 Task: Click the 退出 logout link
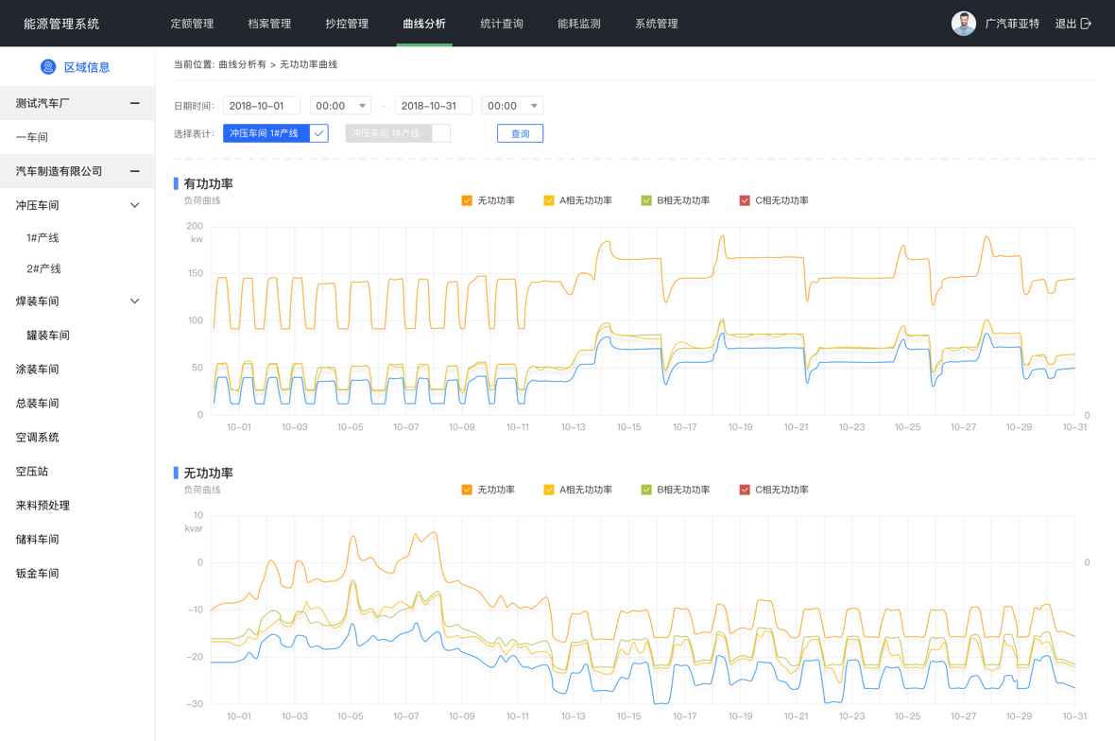pyautogui.click(x=1066, y=24)
